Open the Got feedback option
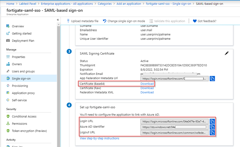The height and width of the screenshot is (147, 240). click(x=204, y=21)
